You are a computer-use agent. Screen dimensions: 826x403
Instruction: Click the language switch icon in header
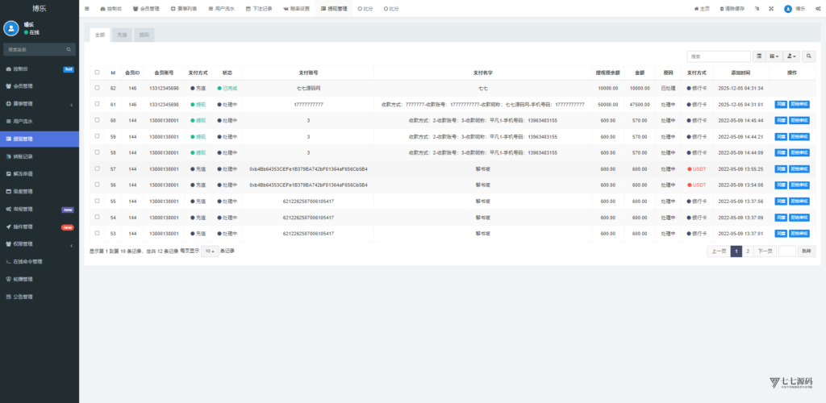(757, 9)
